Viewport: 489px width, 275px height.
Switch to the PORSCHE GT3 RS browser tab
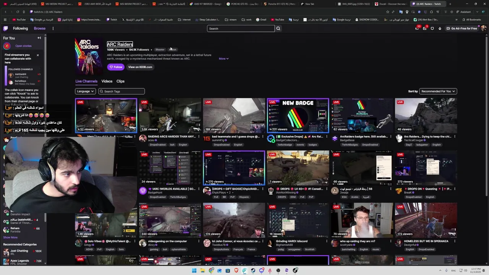click(x=243, y=4)
